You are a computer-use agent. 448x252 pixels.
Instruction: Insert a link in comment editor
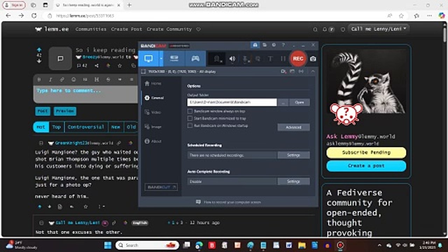(x=62, y=79)
